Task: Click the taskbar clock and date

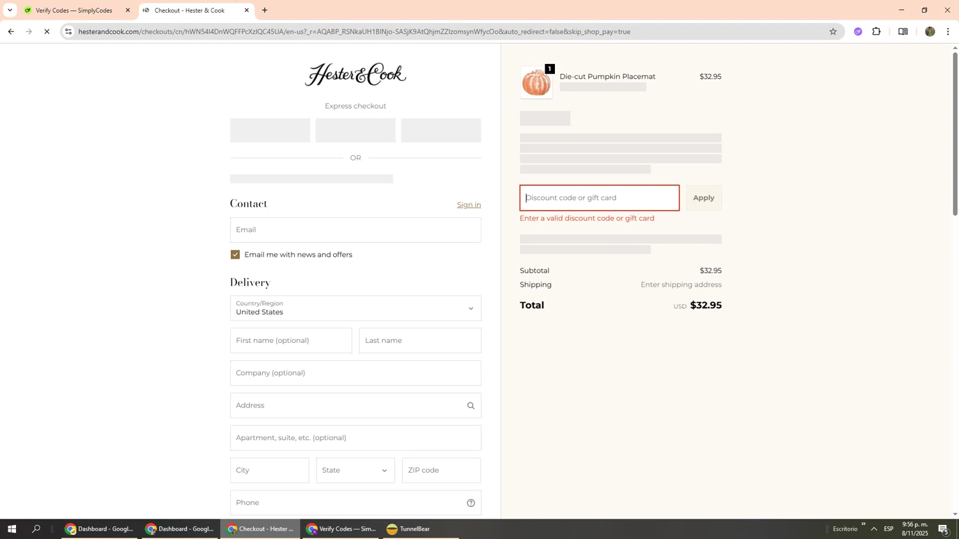Action: [915, 529]
